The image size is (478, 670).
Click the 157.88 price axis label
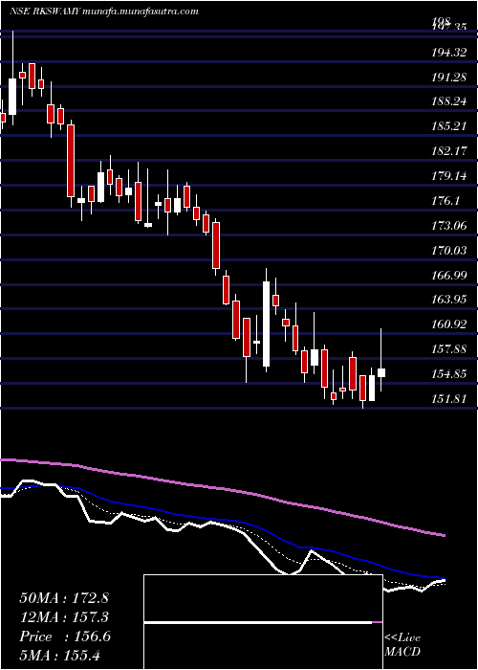click(x=448, y=349)
